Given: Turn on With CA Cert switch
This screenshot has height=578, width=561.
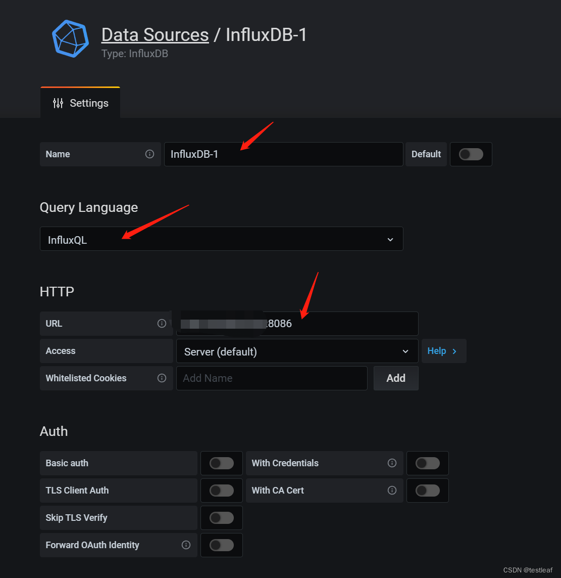Looking at the screenshot, I should pos(427,491).
